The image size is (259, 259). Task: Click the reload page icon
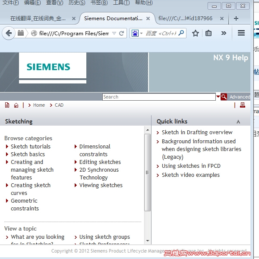coord(122,34)
